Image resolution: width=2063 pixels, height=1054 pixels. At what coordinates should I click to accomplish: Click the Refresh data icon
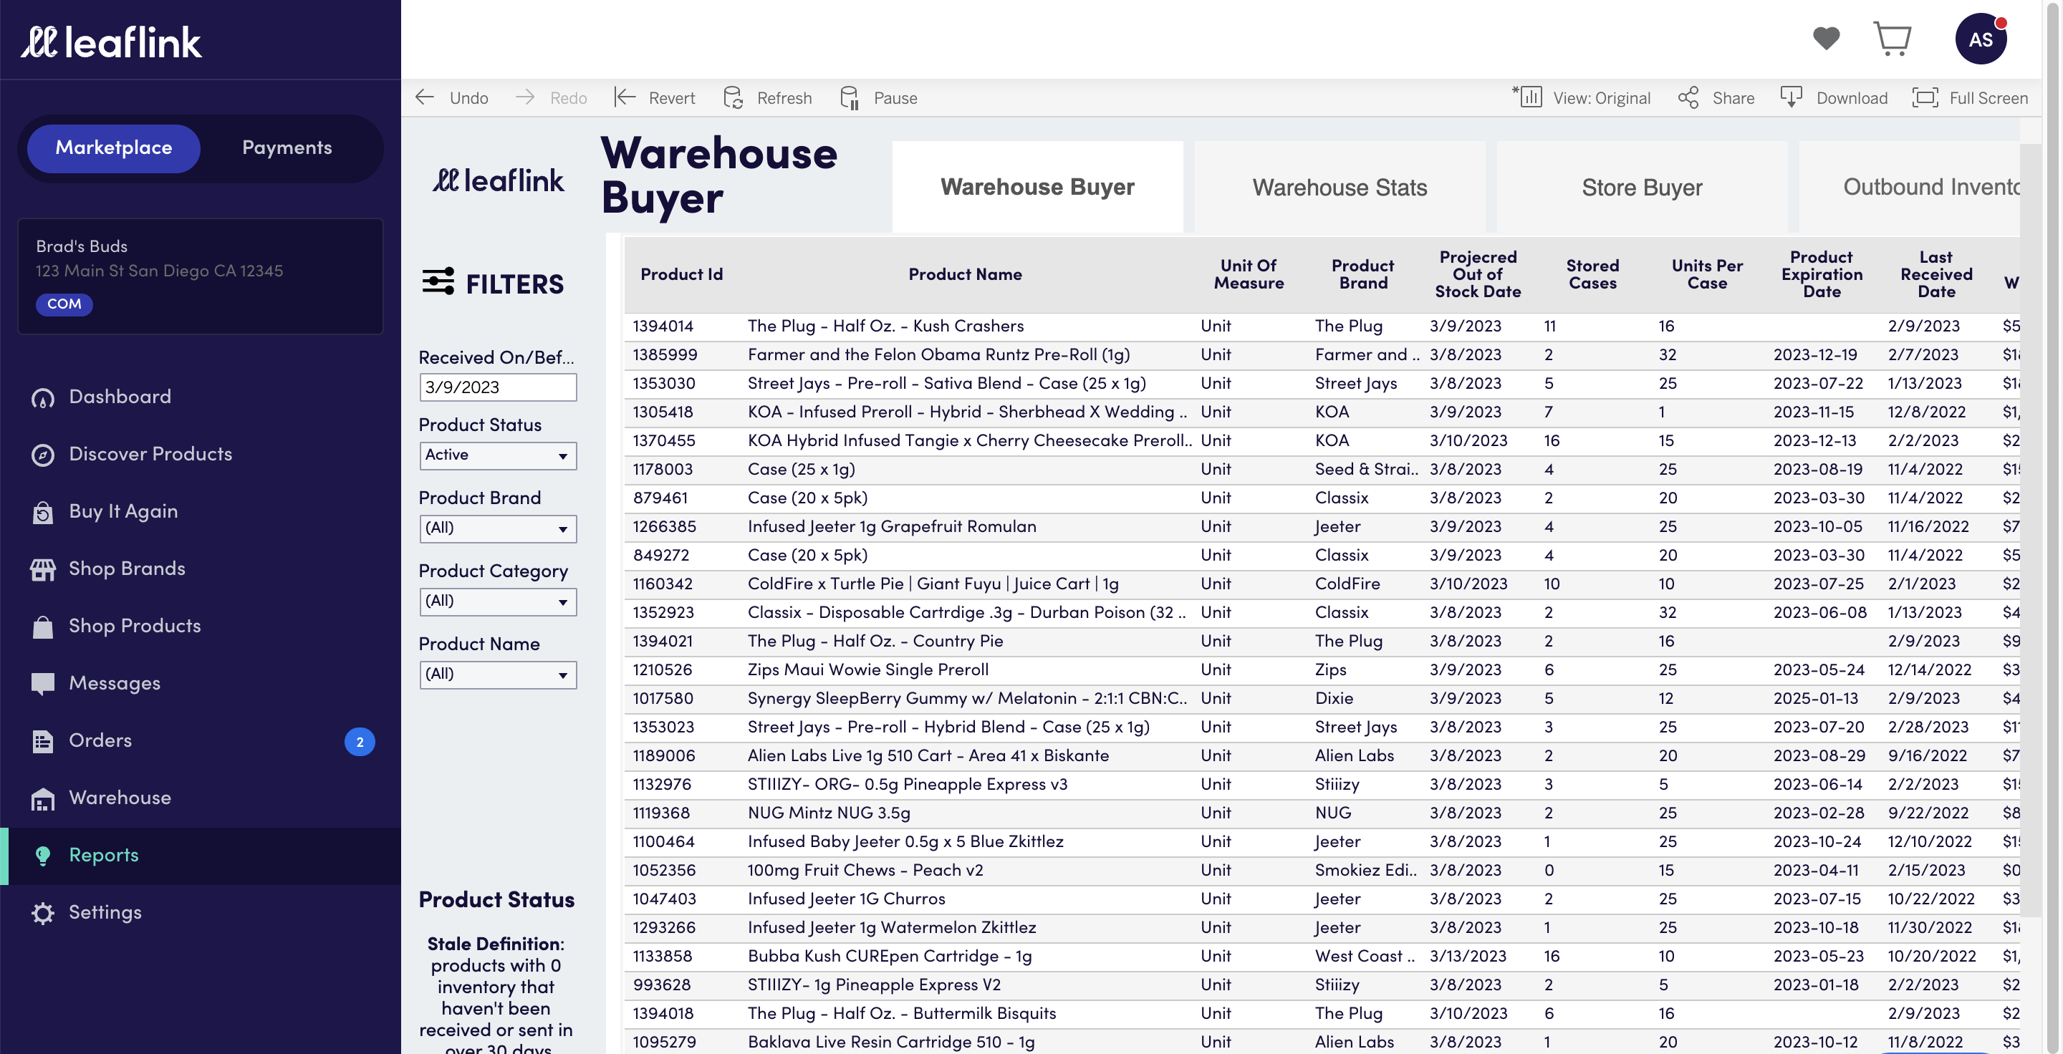733,97
